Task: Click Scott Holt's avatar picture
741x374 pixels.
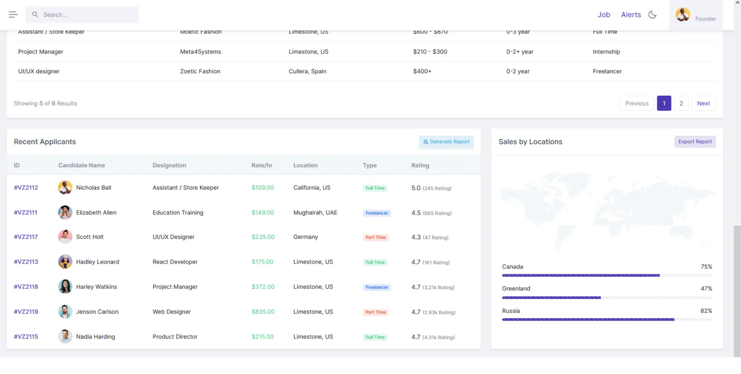Action: [x=65, y=237]
